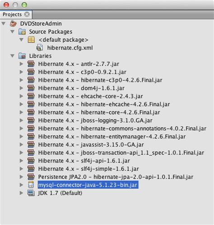Collapse the Libraries node

(12, 56)
